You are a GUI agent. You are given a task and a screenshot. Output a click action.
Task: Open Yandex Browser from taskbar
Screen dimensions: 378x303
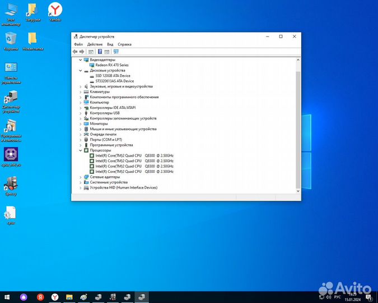click(55, 297)
